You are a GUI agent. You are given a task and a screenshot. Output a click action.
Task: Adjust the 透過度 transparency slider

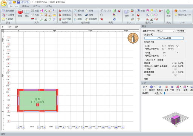pos(164,93)
